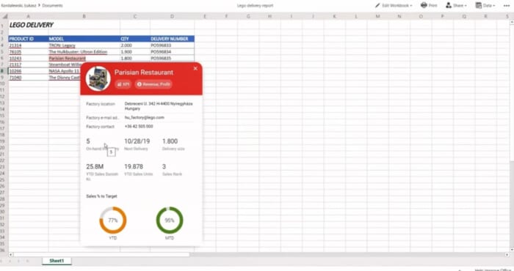
Task: Switch to the Sheet1 tab
Action: (x=57, y=261)
